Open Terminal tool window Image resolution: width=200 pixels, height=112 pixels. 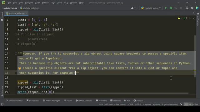115,100
